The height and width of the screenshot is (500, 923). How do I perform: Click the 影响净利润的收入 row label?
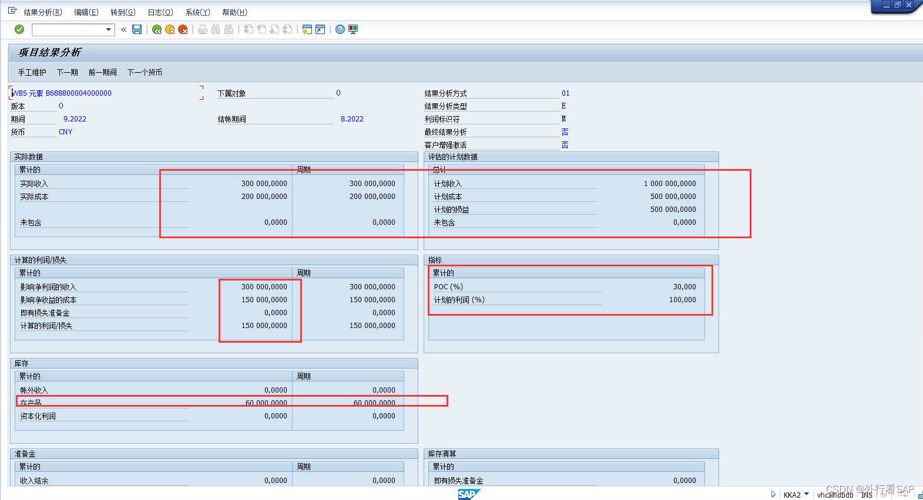[x=48, y=287]
